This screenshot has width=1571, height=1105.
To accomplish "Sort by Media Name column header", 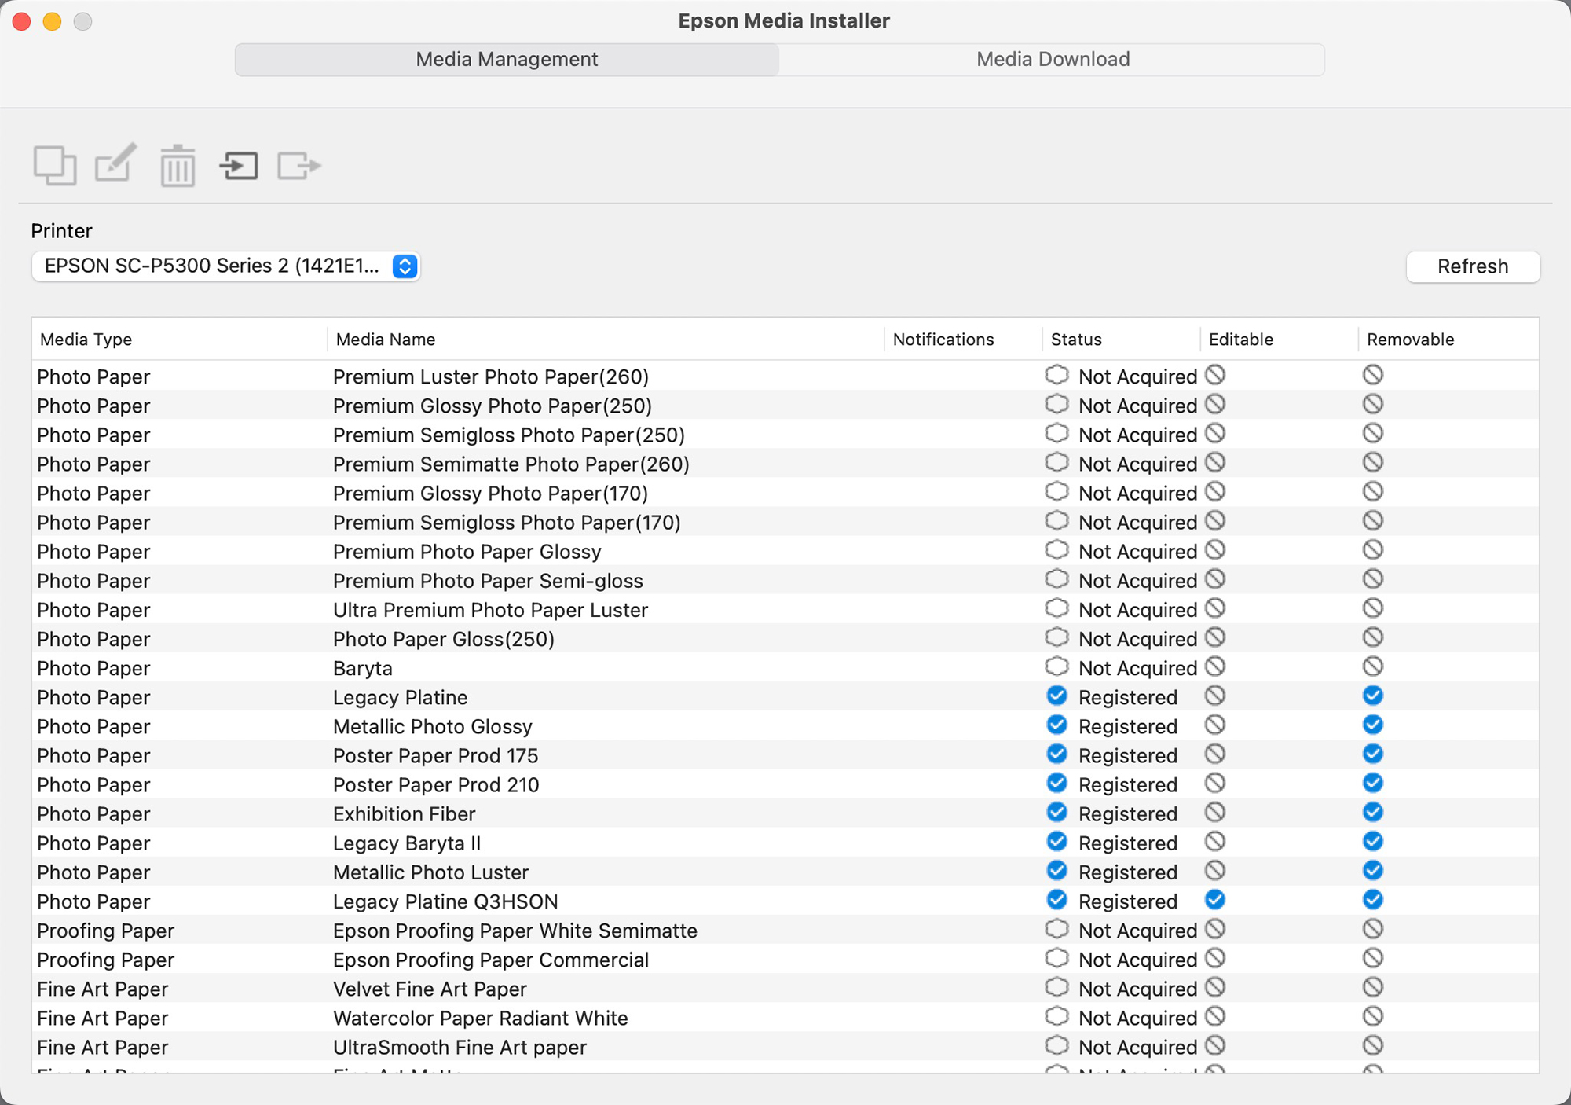I will coord(385,340).
